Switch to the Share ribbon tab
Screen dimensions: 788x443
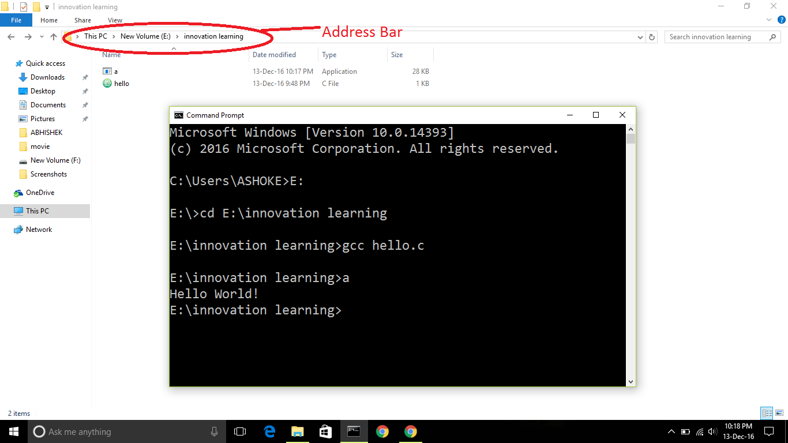point(82,20)
